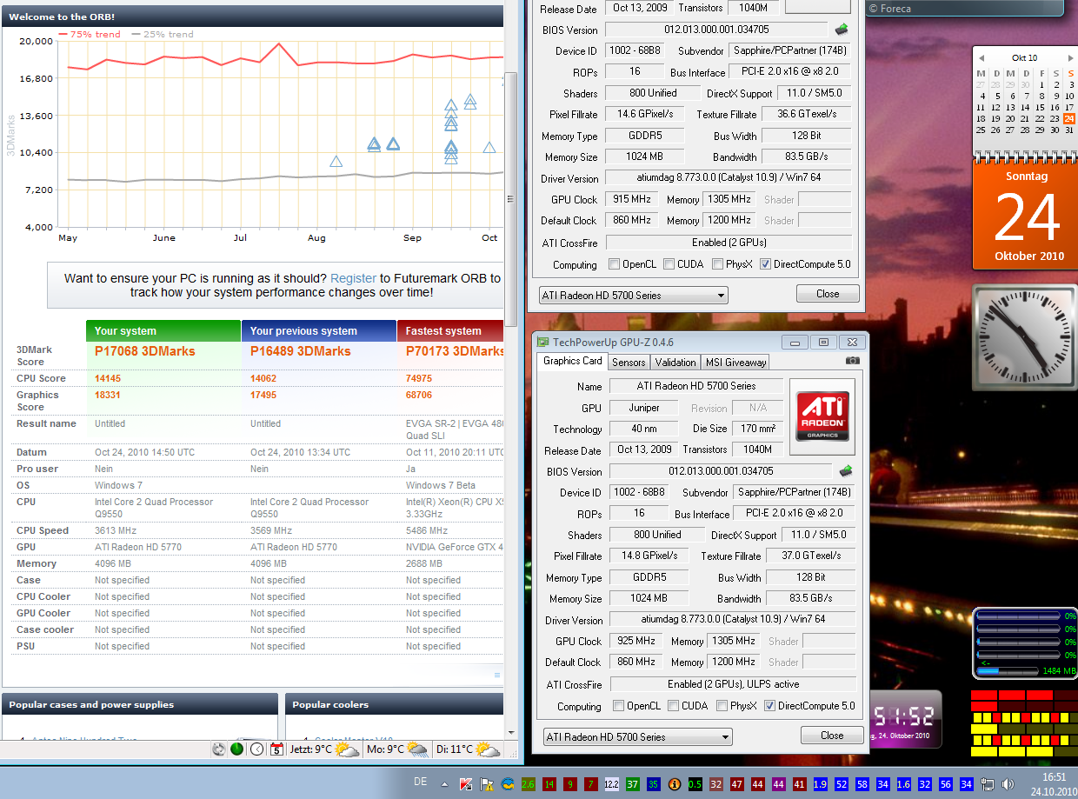The height and width of the screenshot is (799, 1078).
Task: Click the refresh arrows icon in browser status bar
Action: 220,749
